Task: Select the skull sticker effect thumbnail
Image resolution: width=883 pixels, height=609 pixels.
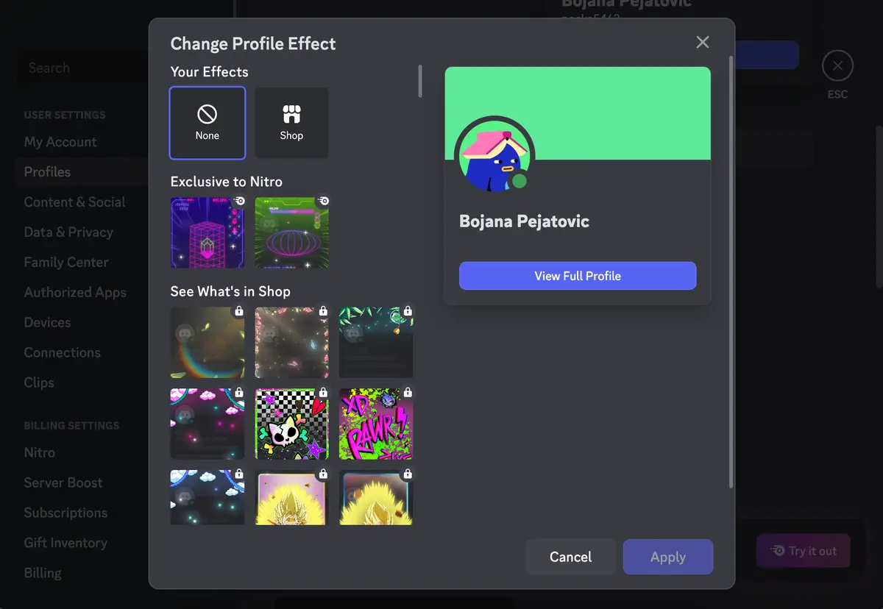Action: coord(291,424)
